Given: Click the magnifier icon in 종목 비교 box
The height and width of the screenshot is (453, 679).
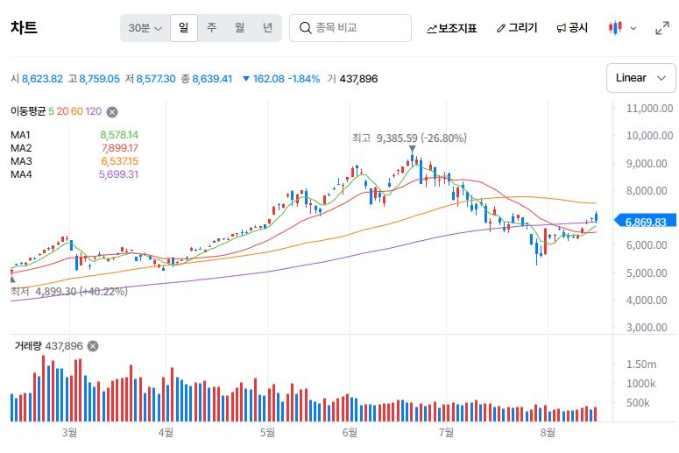Looking at the screenshot, I should point(305,28).
